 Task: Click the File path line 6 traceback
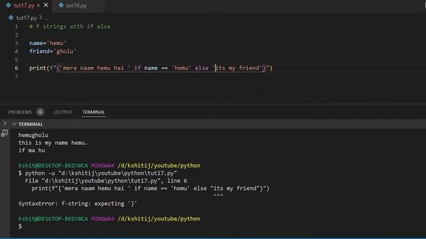pos(106,181)
